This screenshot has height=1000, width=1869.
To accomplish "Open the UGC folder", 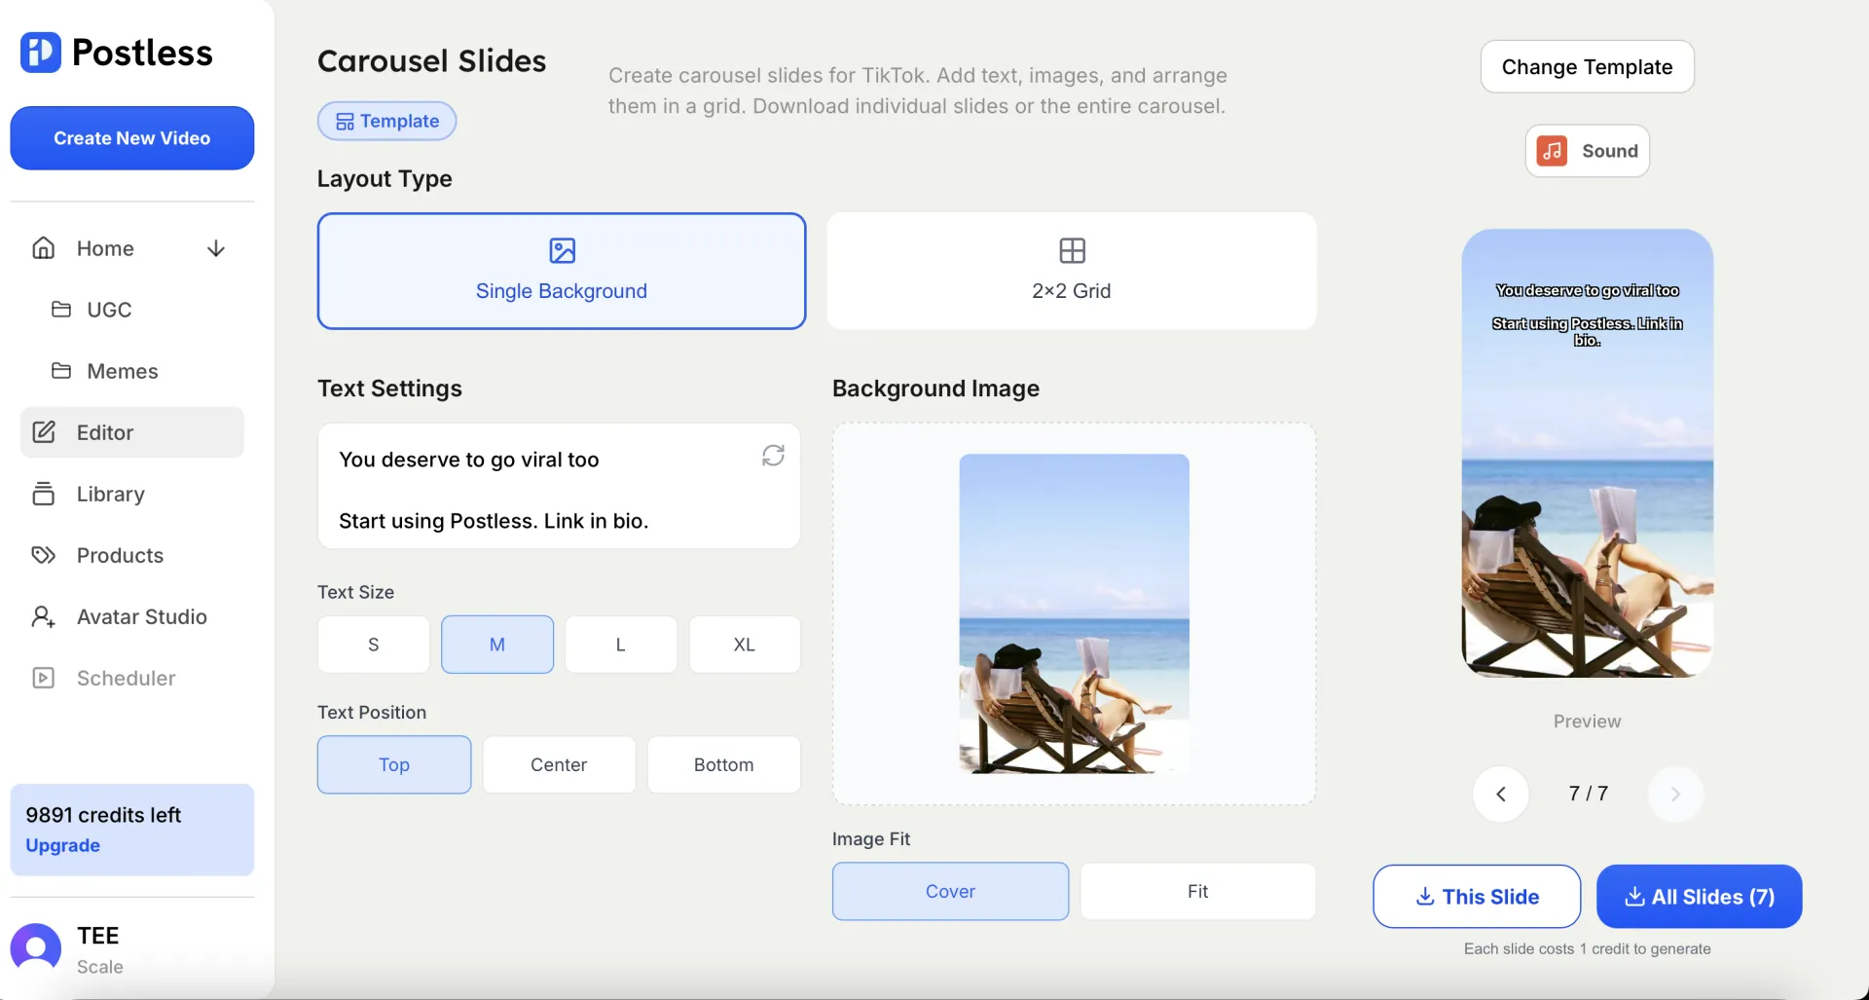I will coord(108,310).
